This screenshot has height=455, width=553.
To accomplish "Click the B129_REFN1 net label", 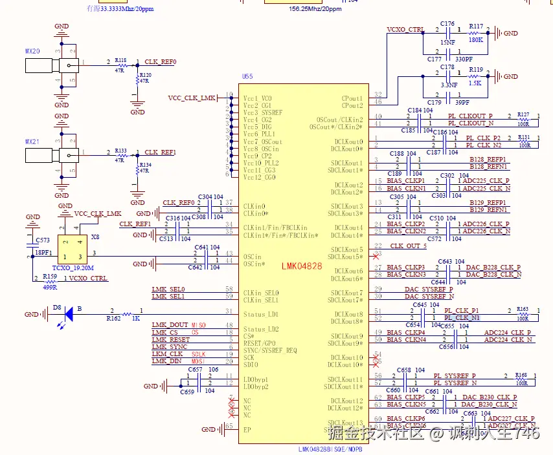I will (x=488, y=210).
